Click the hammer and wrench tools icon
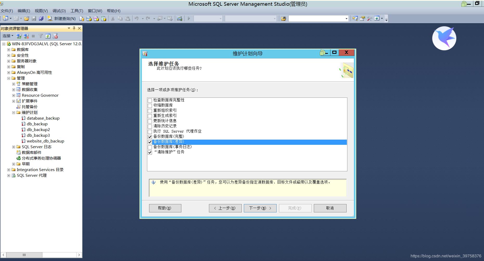Image resolution: width=484 pixels, height=261 pixels. click(x=370, y=18)
